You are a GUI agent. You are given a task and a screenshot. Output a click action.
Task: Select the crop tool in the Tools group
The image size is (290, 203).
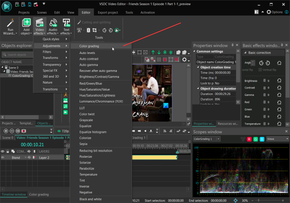tap(95, 30)
